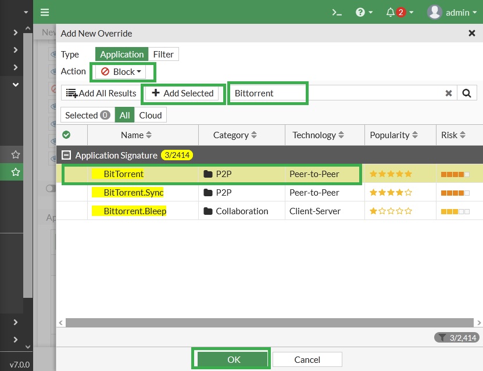Viewport: 483px width, 371px height.
Task: Select the BitTorrent signature name
Action: [x=124, y=174]
